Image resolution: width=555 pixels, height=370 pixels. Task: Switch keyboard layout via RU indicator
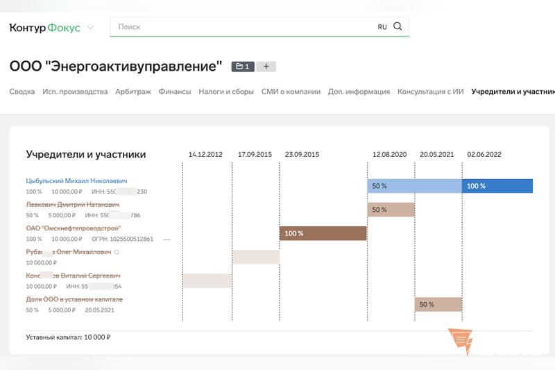(x=382, y=27)
